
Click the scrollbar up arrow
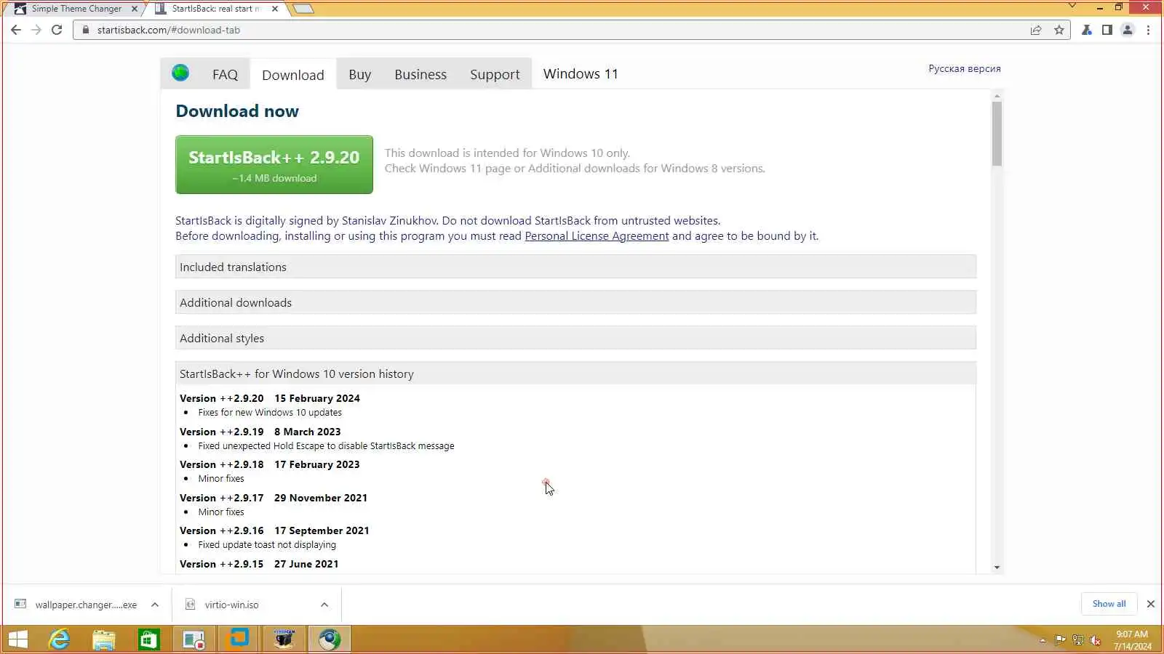[997, 96]
